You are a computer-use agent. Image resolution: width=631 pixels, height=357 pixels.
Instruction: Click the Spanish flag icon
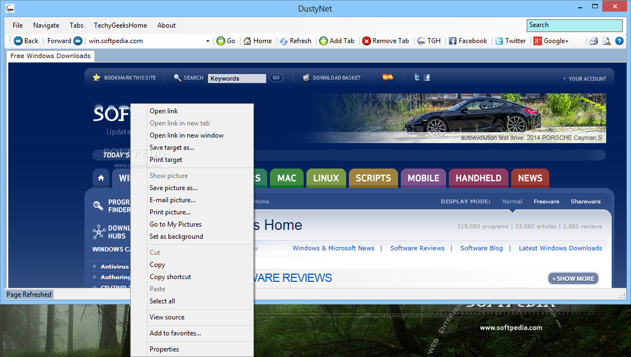pyautogui.click(x=388, y=77)
